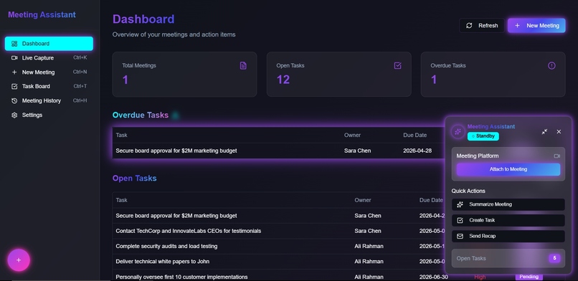
Task: Click the Ctrl+H shortcut hint
Action: (80, 100)
